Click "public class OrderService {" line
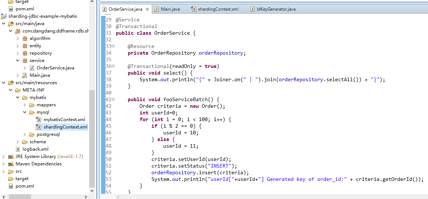Image resolution: width=428 pixels, height=199 pixels. 156,33
